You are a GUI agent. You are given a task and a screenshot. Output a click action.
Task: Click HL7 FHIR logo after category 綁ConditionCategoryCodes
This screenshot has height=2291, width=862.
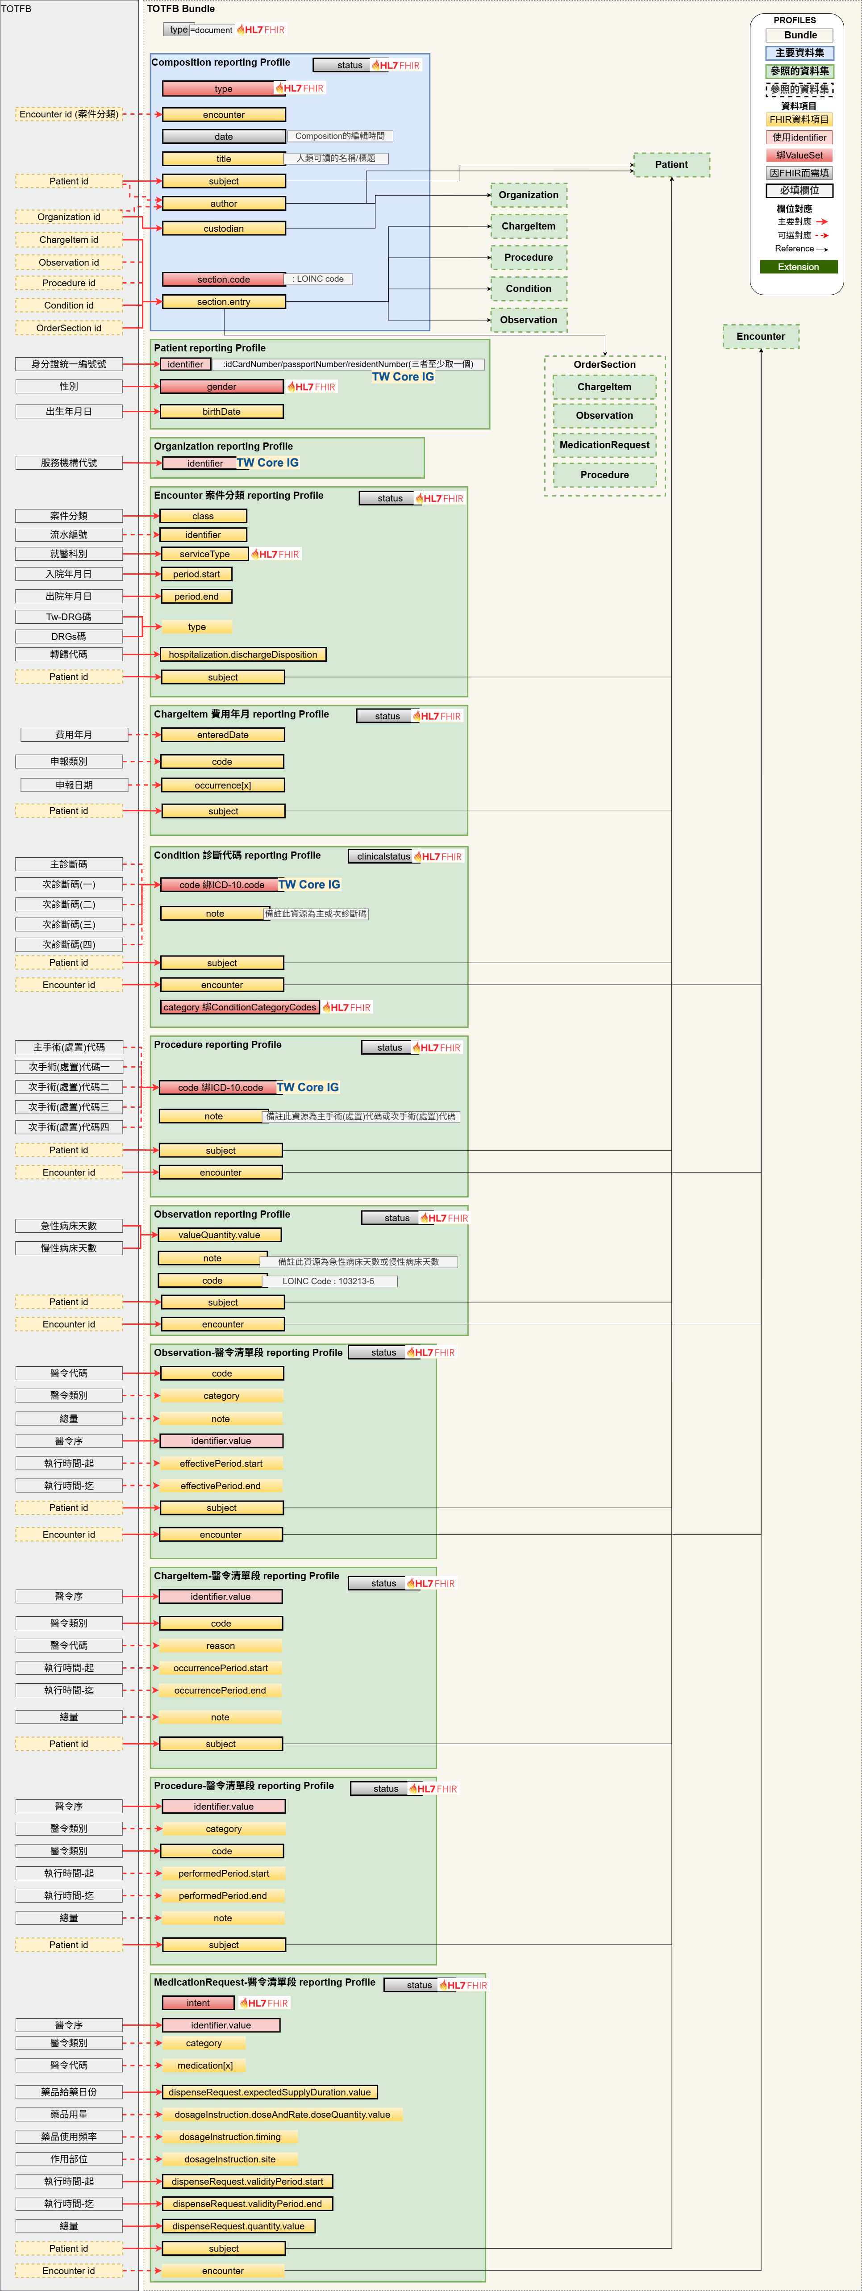point(347,1007)
